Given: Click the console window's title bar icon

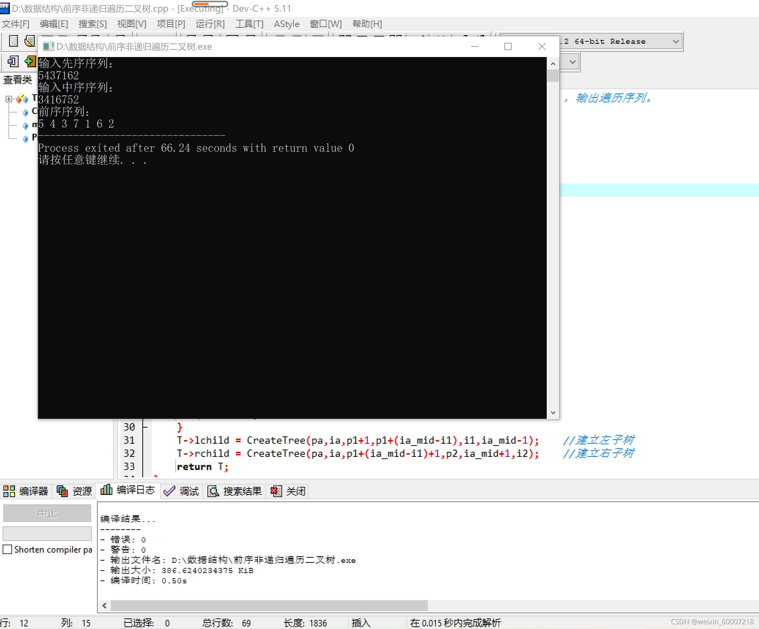Looking at the screenshot, I should 48,47.
